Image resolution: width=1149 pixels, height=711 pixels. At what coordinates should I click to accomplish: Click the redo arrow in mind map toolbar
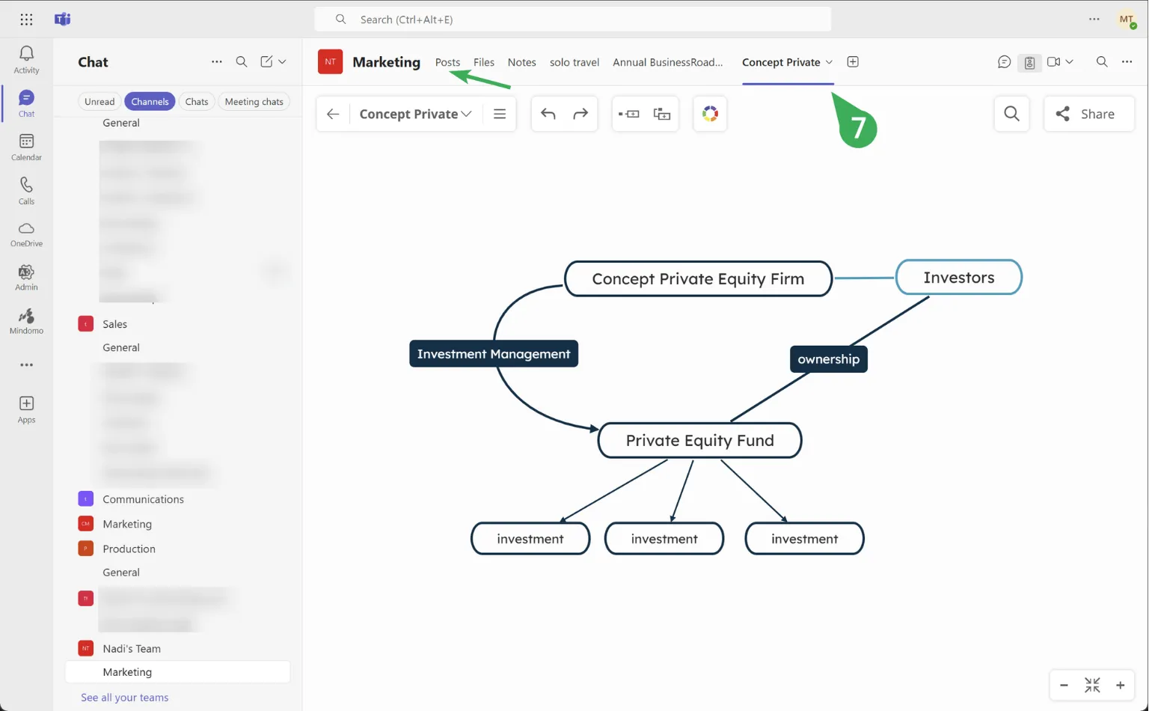click(x=580, y=114)
